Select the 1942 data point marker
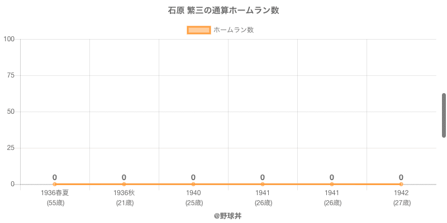 click(401, 184)
